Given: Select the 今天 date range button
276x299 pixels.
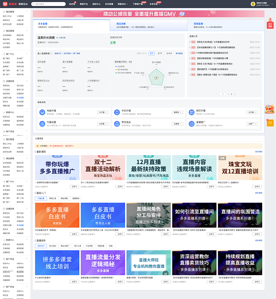Looking at the screenshot, I should pyautogui.click(x=152, y=53).
